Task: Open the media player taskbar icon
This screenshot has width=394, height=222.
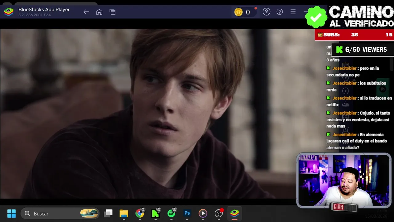Action: 203,213
